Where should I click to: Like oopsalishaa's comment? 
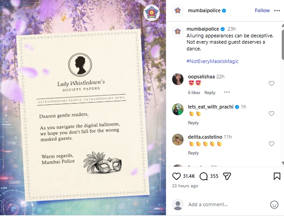271,84
